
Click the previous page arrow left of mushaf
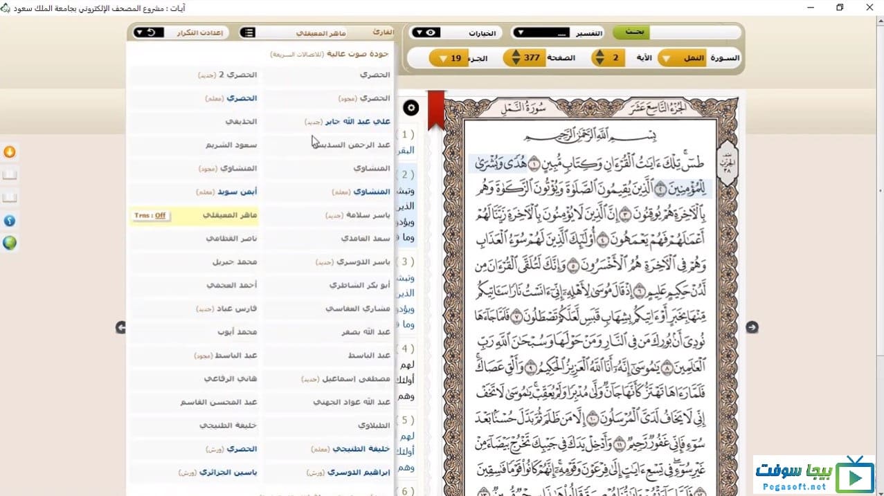(x=121, y=327)
